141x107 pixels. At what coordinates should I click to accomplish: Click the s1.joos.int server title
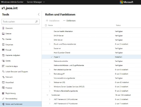[10, 8]
